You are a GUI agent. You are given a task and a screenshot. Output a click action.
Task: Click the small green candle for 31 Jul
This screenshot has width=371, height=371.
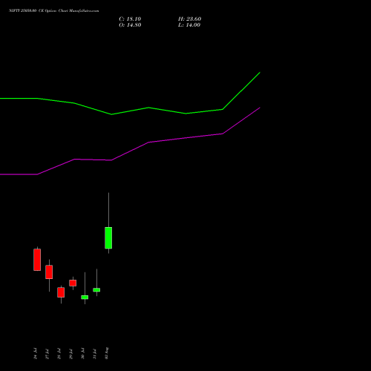pyautogui.click(x=96, y=289)
